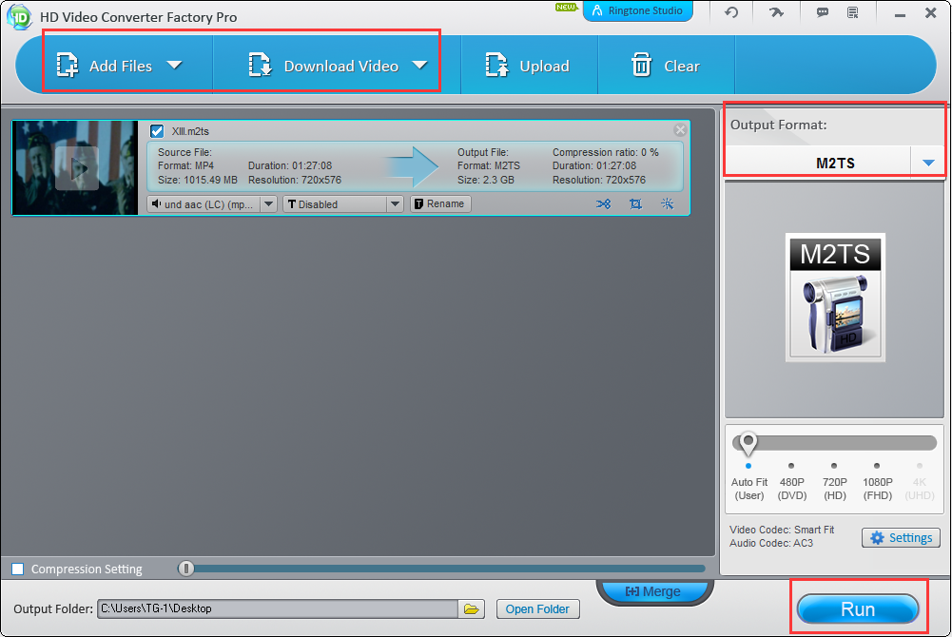Click the M2TS camcorder format image
Viewport: 952px width, 637px height.
click(x=835, y=298)
